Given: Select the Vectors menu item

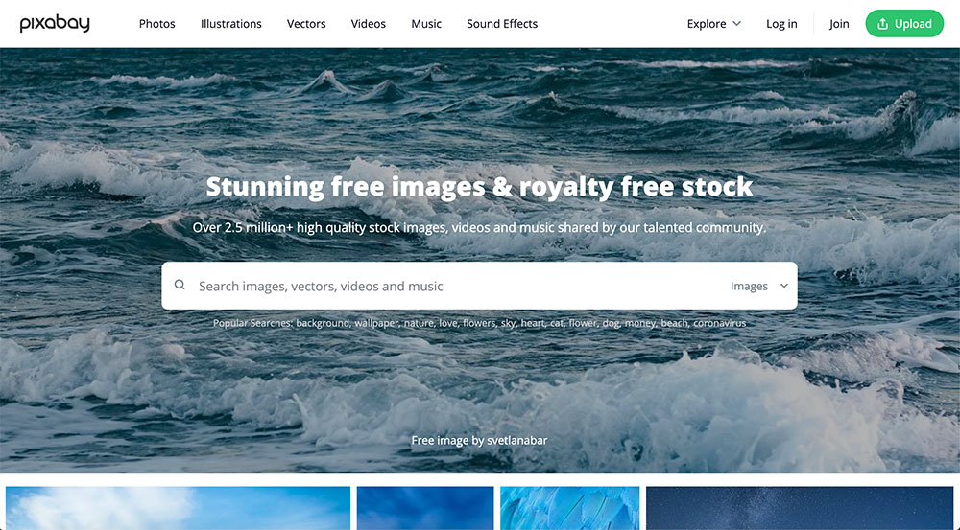Looking at the screenshot, I should pos(306,24).
